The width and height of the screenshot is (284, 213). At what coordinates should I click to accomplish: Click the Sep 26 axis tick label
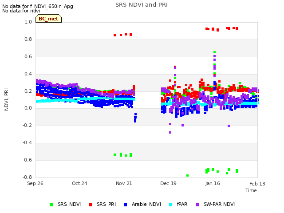coord(35,183)
